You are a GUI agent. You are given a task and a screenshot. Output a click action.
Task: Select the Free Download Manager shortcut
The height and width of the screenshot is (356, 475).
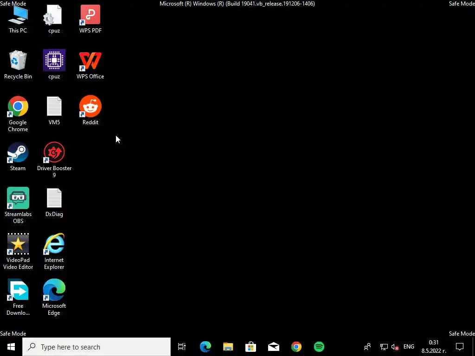(18, 297)
